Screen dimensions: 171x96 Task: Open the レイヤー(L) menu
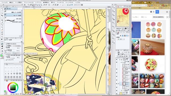pyautogui.click(x=38, y=2)
